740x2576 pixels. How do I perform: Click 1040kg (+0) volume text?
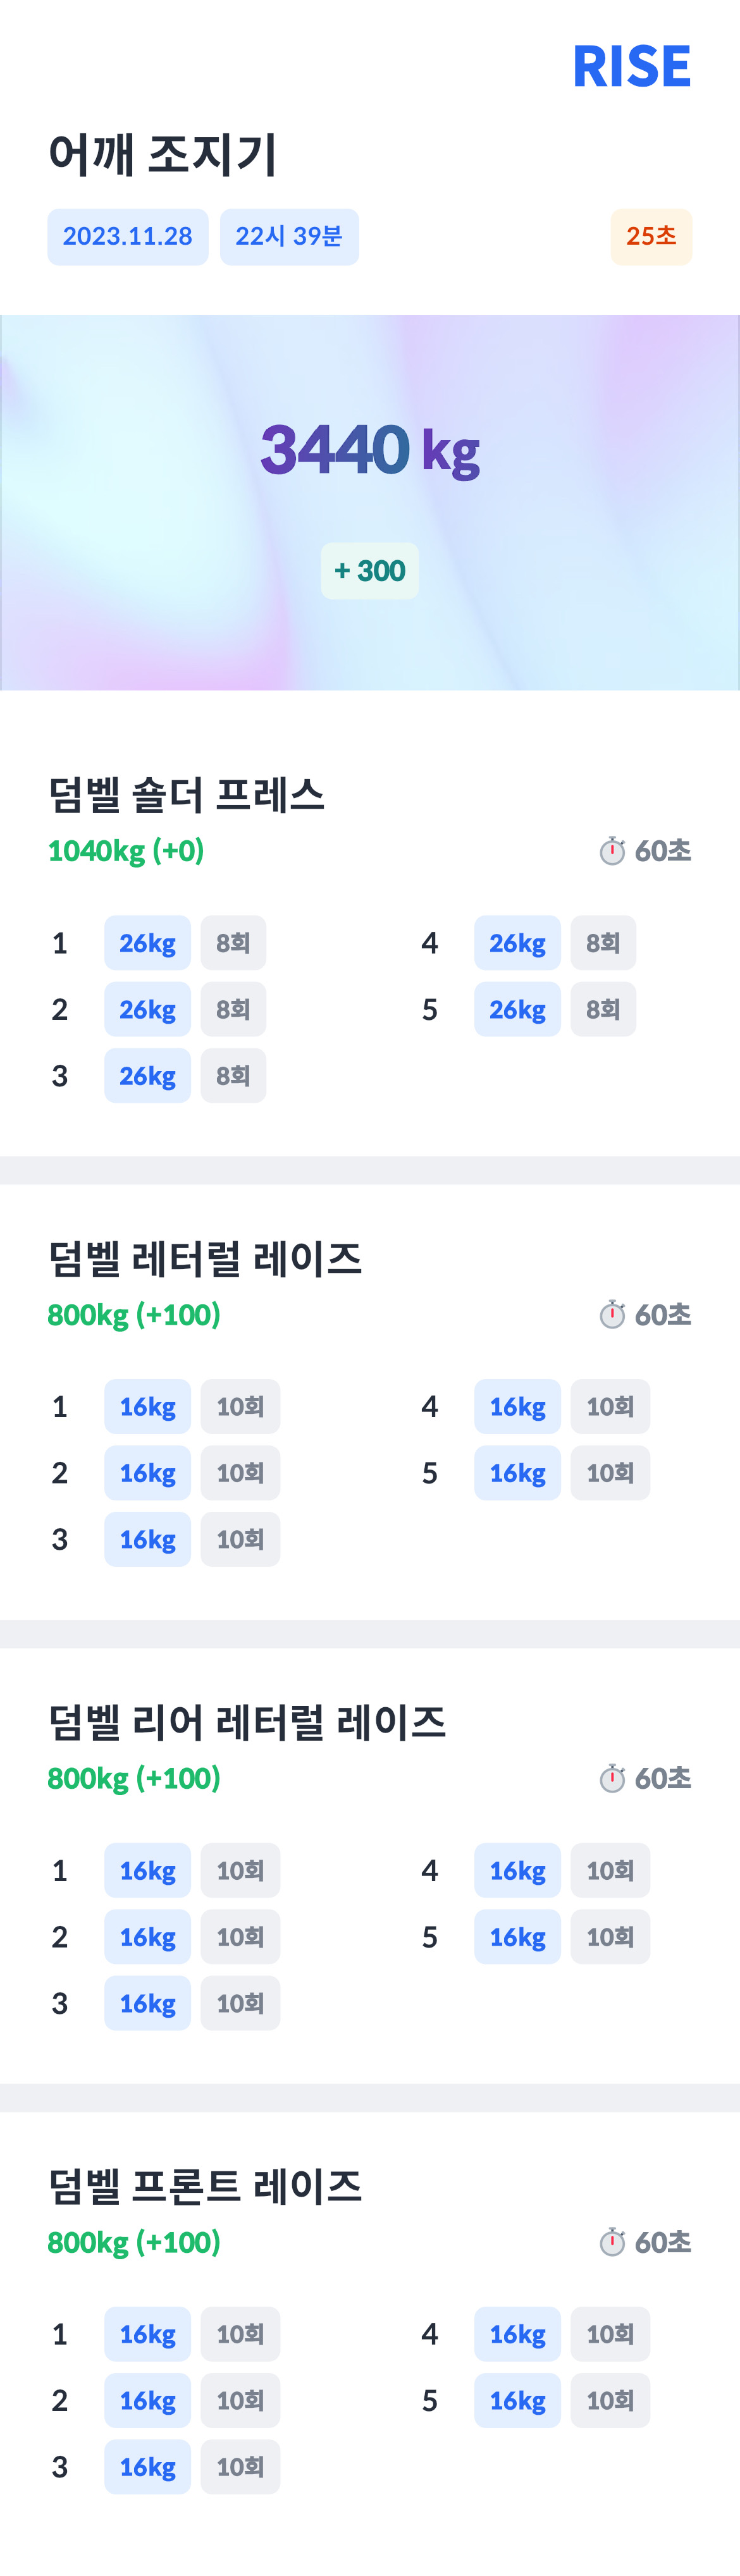click(x=126, y=851)
